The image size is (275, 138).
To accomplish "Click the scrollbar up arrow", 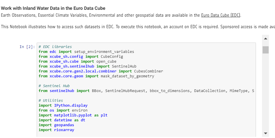I will (265, 39).
